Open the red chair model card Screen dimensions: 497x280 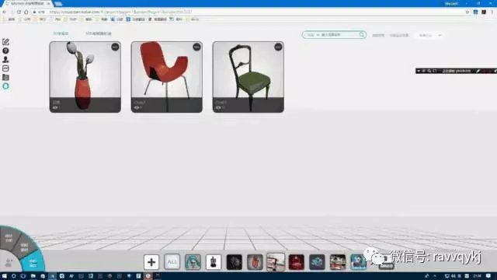(x=166, y=77)
